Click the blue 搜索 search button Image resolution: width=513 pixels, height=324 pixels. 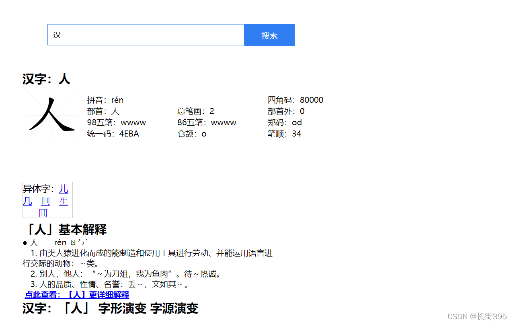point(269,35)
